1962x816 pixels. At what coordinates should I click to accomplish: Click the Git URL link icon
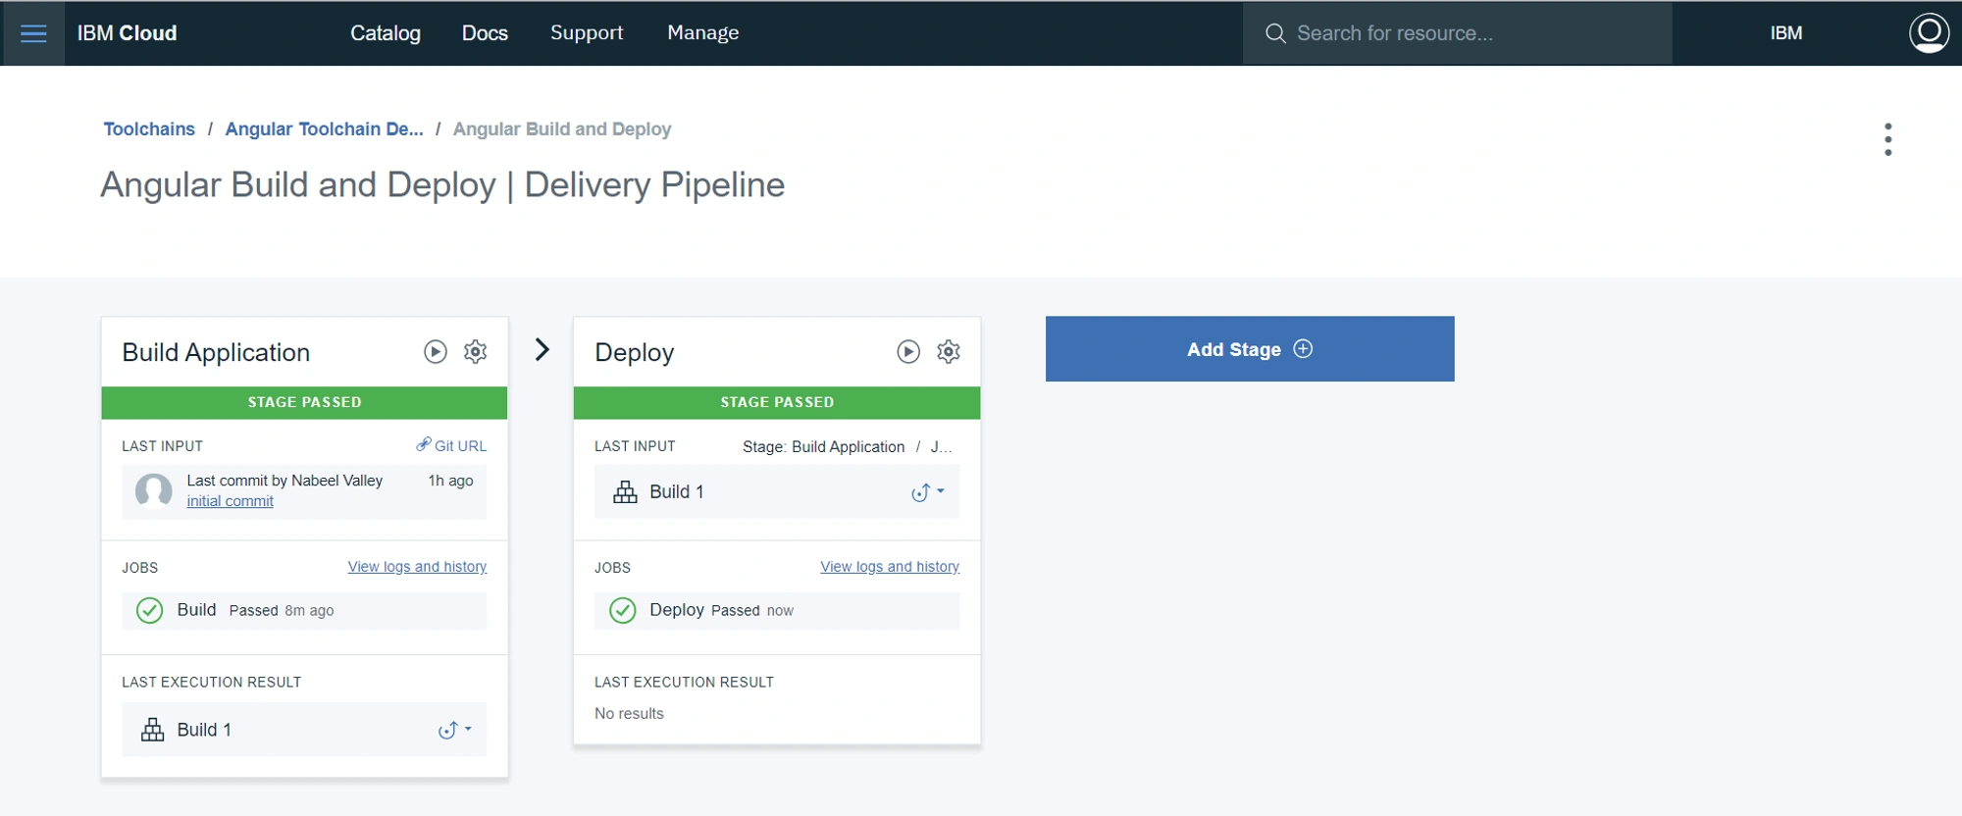pyautogui.click(x=423, y=444)
